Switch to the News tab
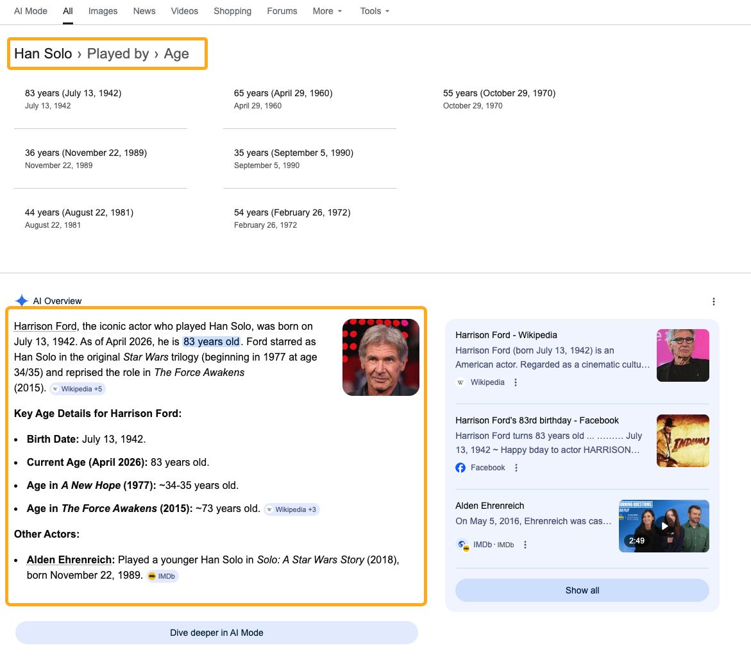751x657 pixels. 144,11
